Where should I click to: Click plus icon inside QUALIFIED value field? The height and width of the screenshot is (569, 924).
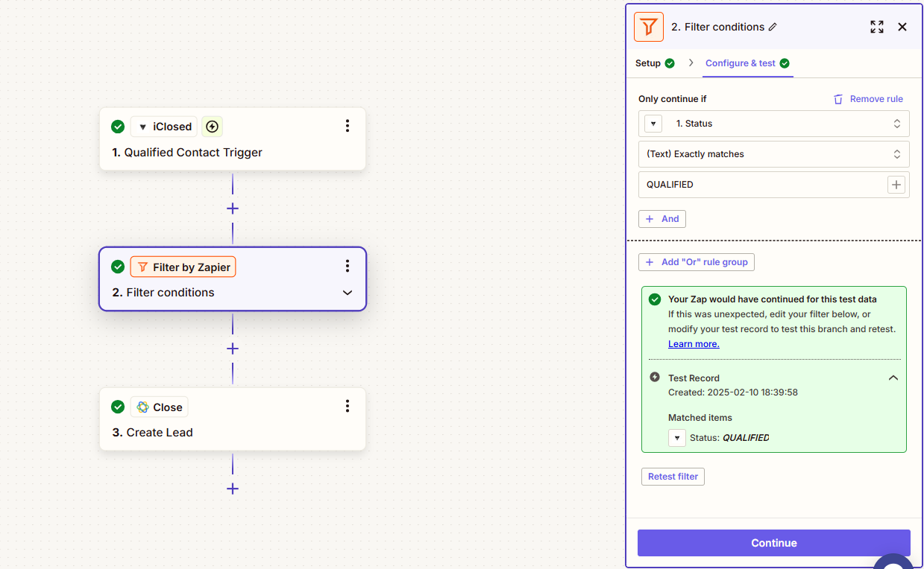coord(896,185)
